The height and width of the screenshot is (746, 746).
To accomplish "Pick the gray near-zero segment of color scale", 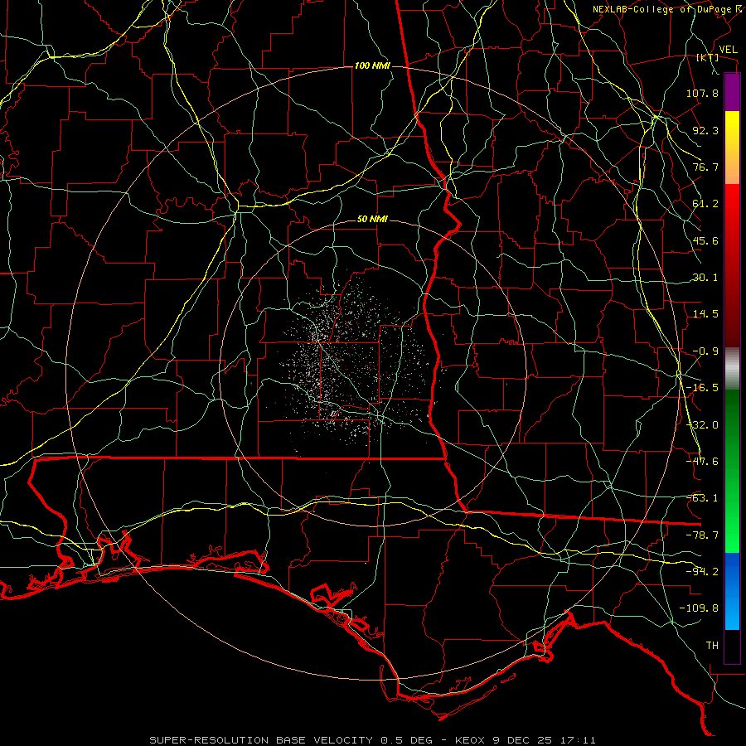I will [732, 369].
